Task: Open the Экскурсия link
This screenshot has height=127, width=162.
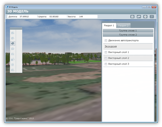Action: [110, 46]
